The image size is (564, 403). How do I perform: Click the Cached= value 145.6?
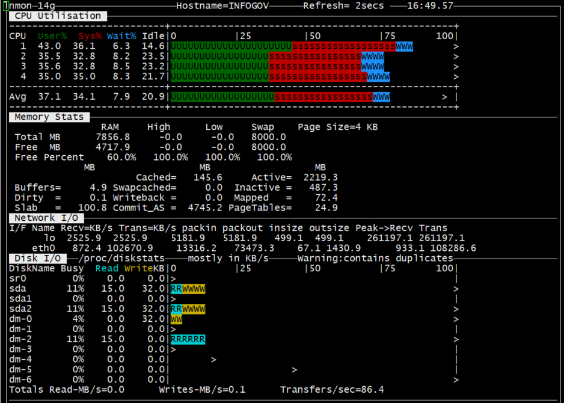208,177
